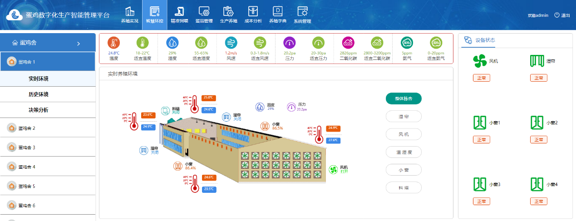Open the 精准饲喂 top navigation menu
Image resolution: width=576 pixels, height=221 pixels.
pyautogui.click(x=180, y=15)
